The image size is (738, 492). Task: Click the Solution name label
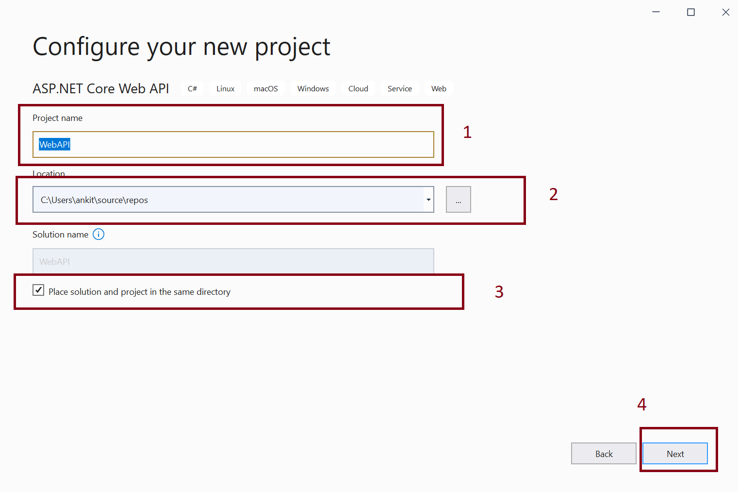point(60,235)
